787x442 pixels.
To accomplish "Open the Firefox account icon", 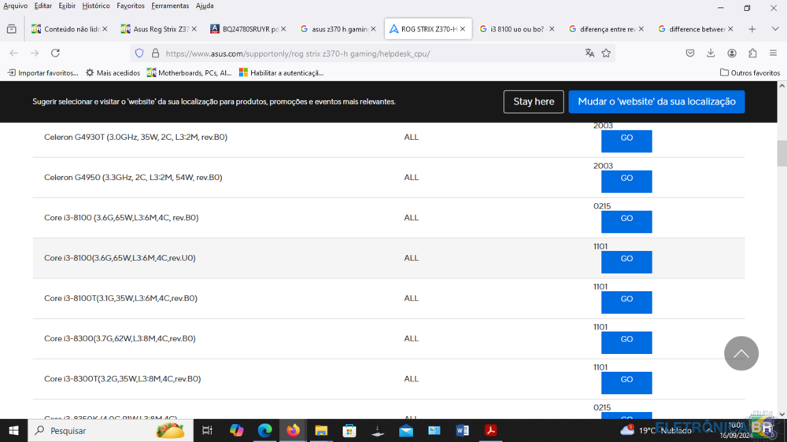I will (x=732, y=53).
